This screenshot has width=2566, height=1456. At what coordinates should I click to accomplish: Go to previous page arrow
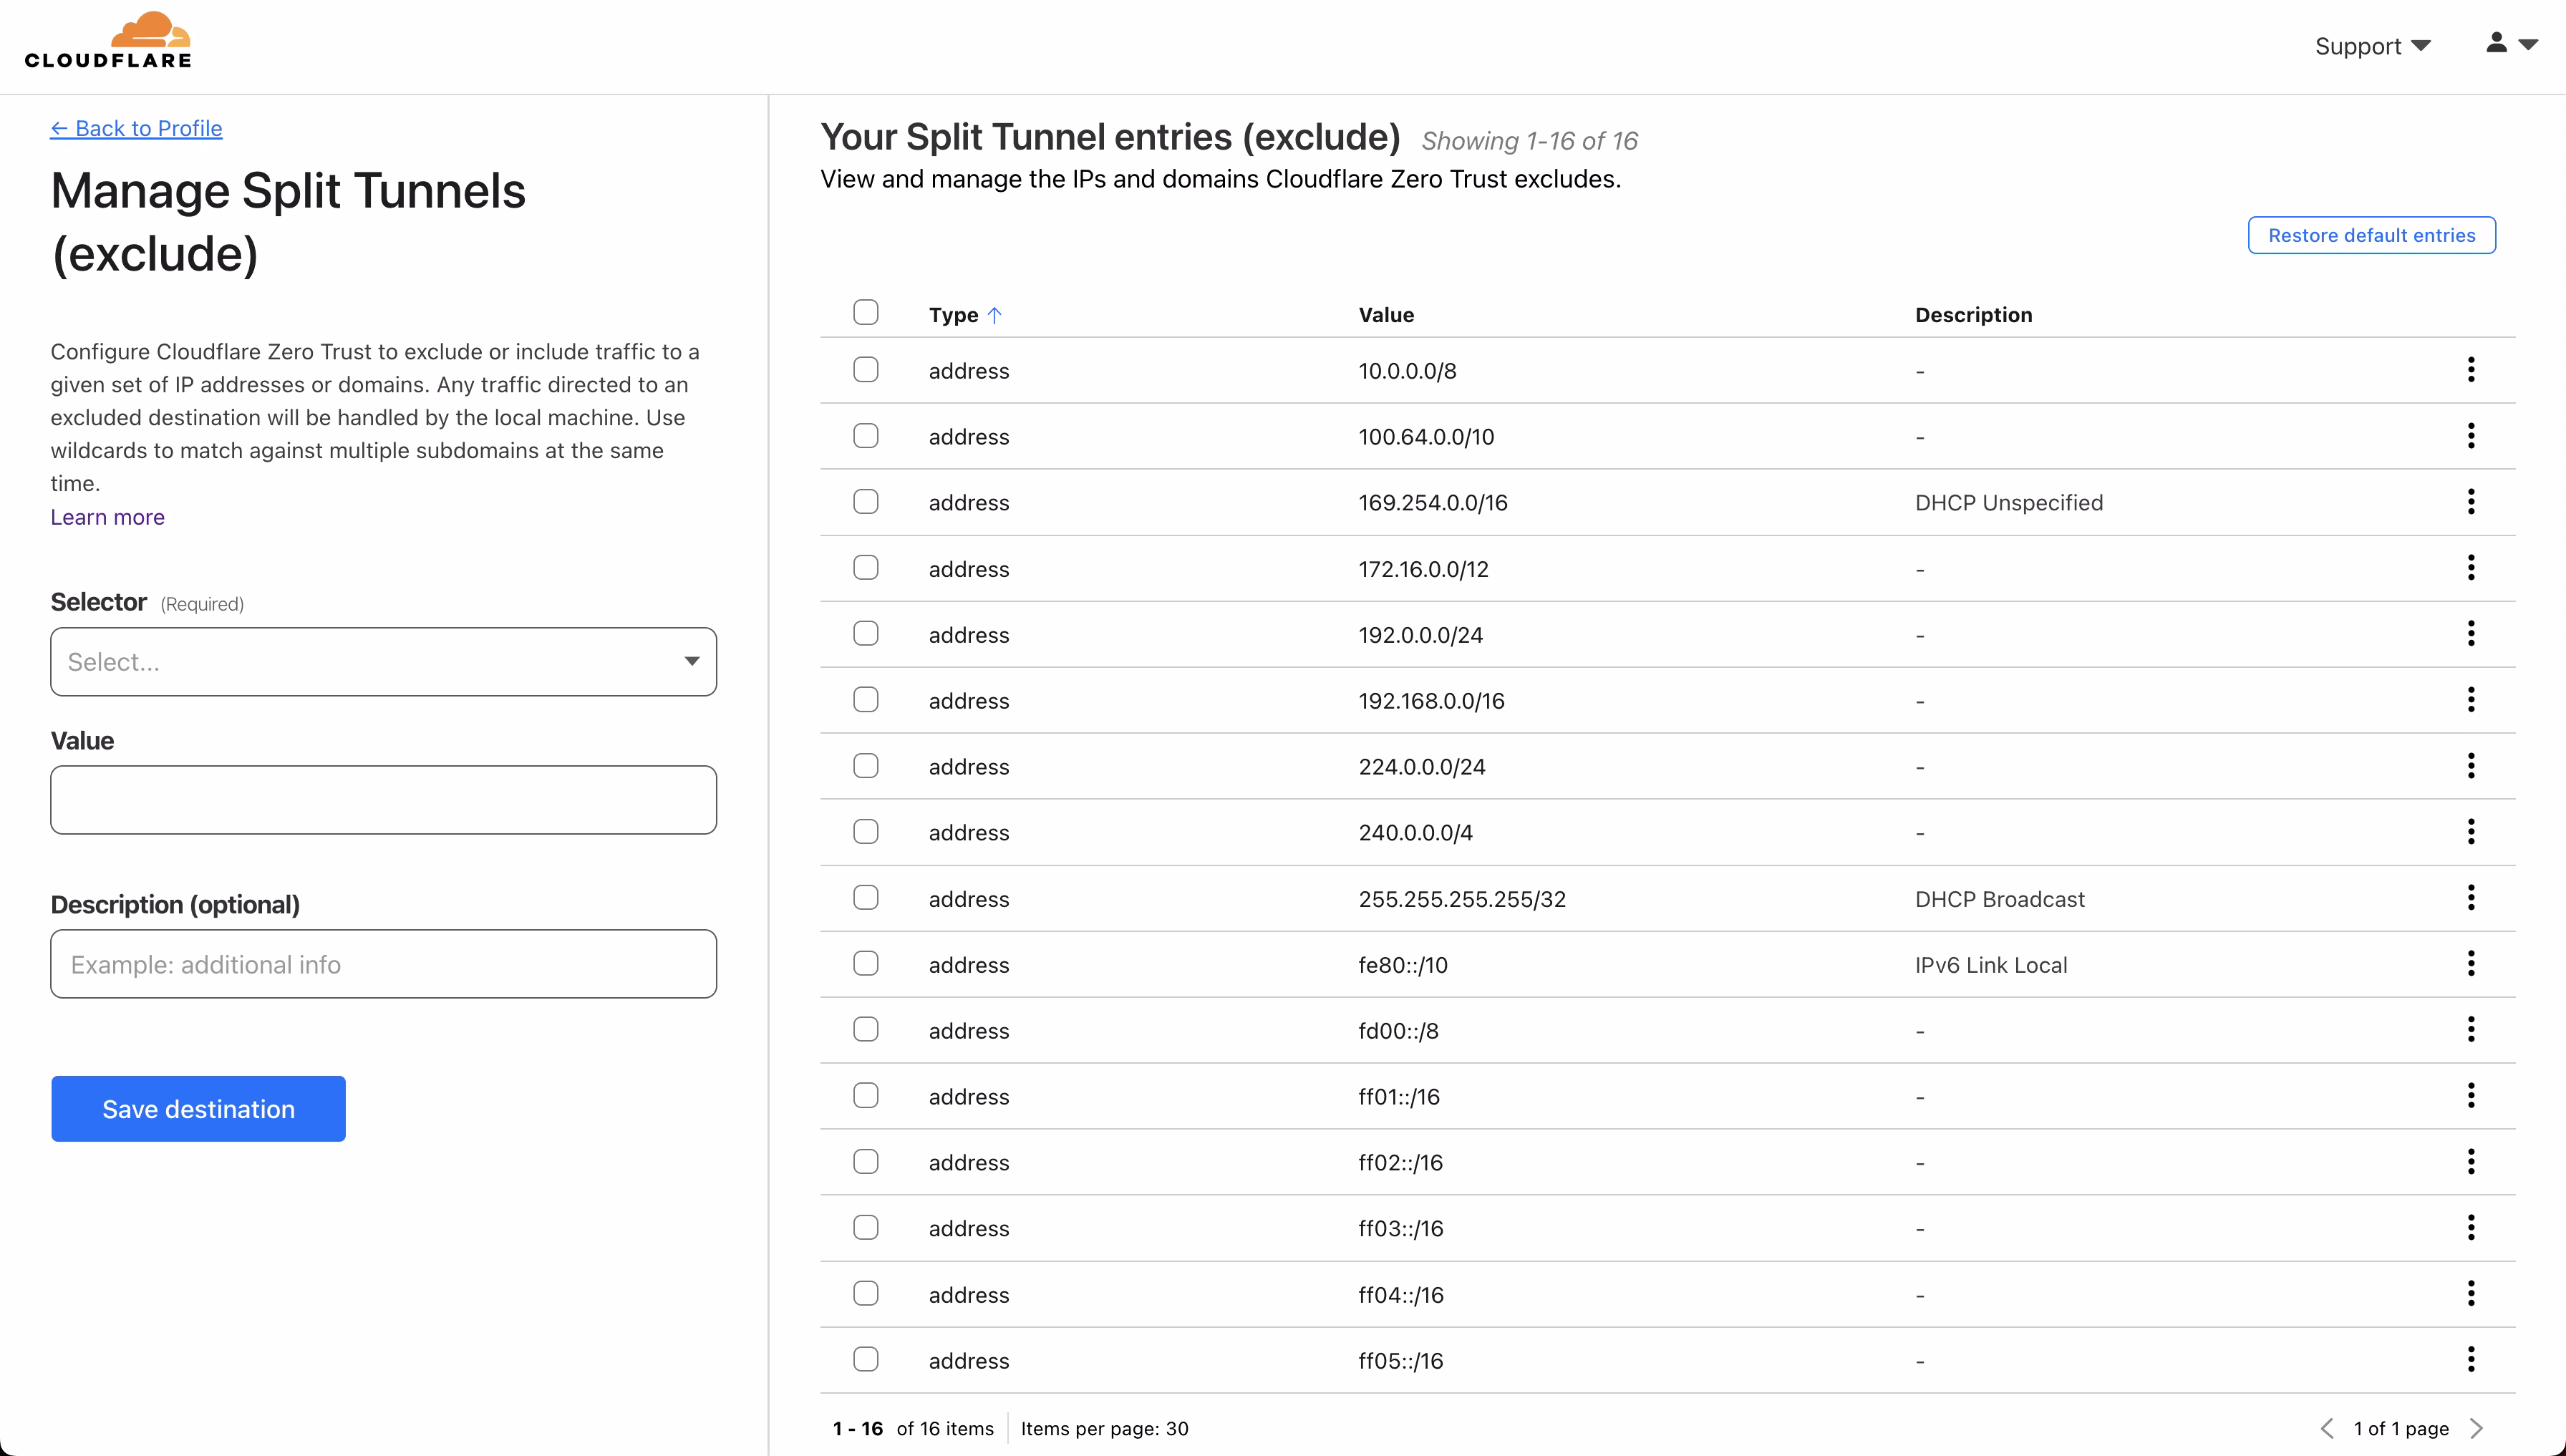coord(2327,1428)
